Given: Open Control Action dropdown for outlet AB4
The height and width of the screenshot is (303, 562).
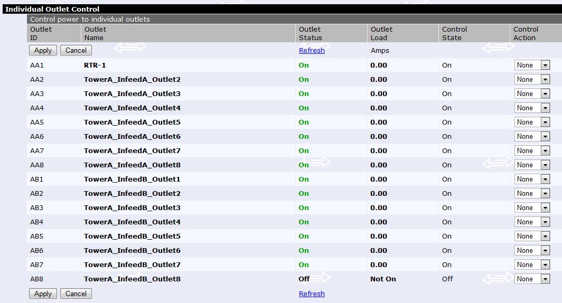Looking at the screenshot, I should click(532, 222).
